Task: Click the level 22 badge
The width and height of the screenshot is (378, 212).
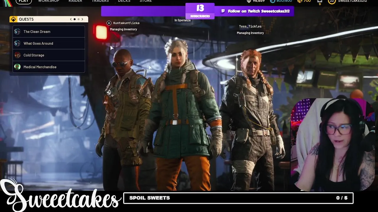Action: [332, 1]
